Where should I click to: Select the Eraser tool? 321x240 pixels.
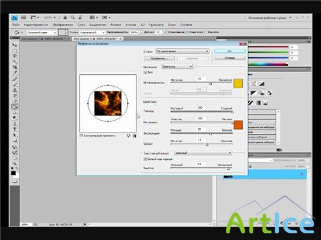tap(15, 101)
